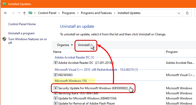Select Control Panel breadcrumb
Screen dimensions: 196x105
[x=47, y=13]
